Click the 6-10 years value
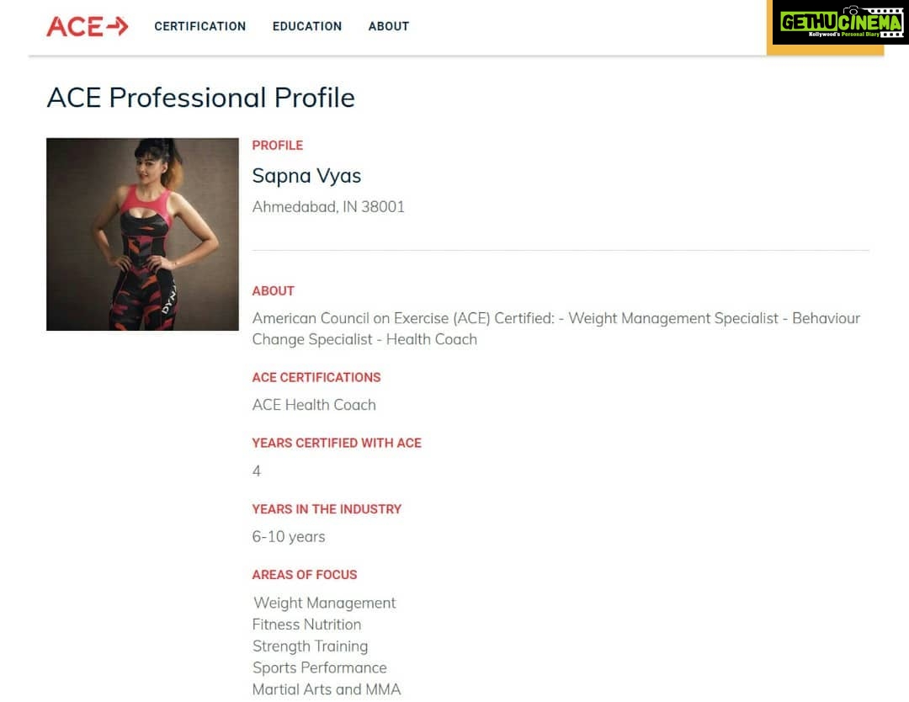 click(289, 537)
